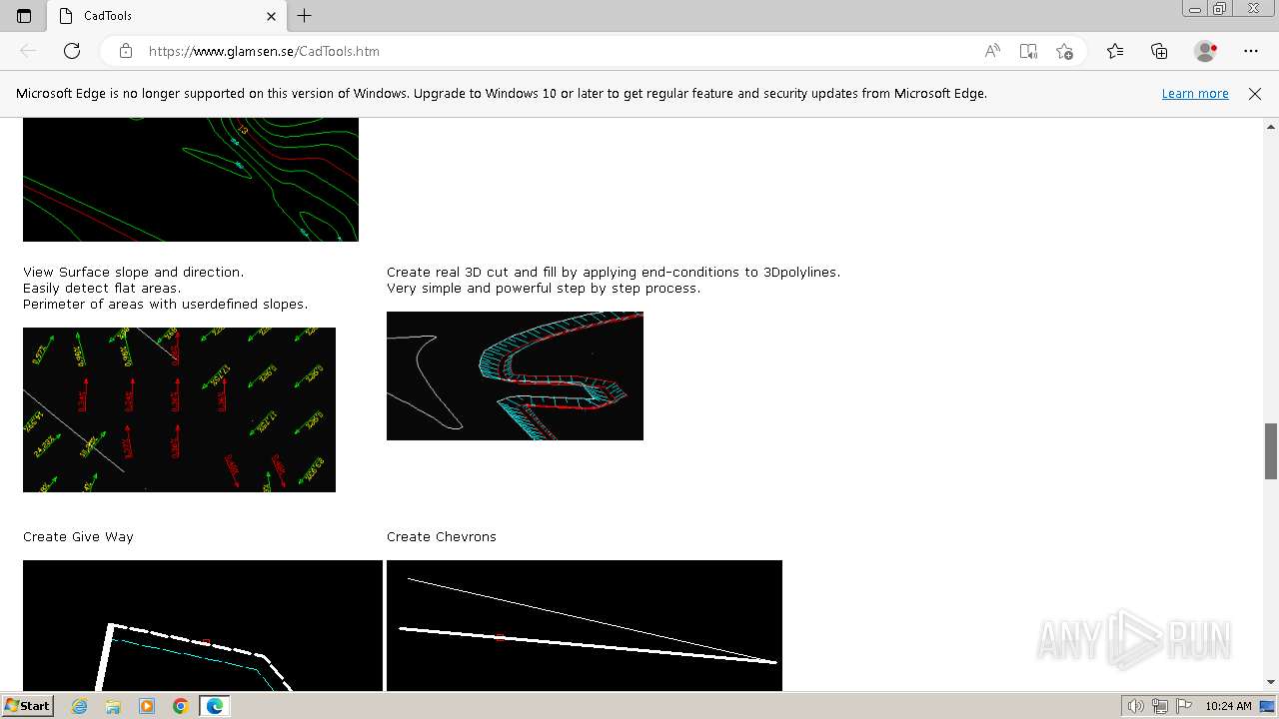Click the 3D cut and fill image
1279x719 pixels.
(x=515, y=375)
